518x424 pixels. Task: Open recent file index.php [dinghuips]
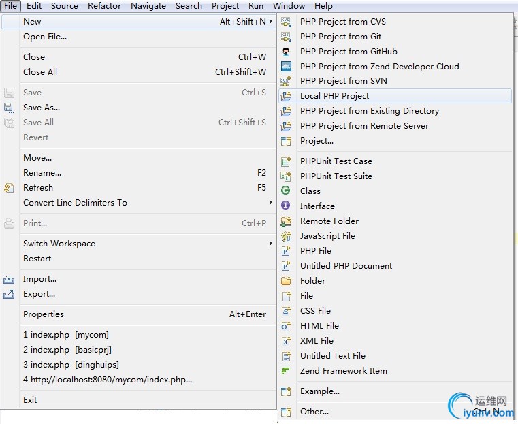coord(139,365)
